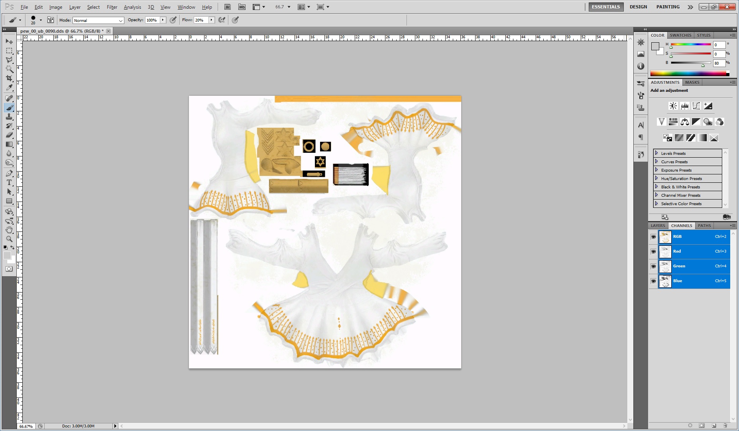Hide the Red channel visibility eye
Viewport: 739px width, 431px height.
[x=653, y=251]
